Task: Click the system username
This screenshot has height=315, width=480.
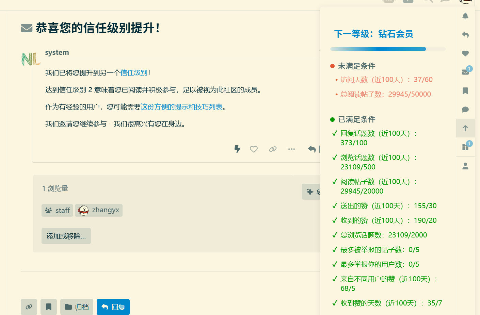Action: 57,52
